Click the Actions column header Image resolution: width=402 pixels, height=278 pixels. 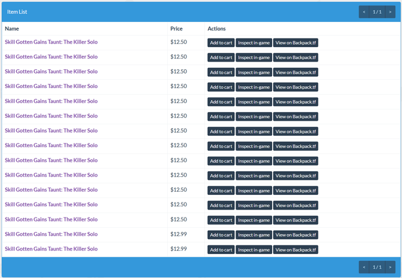[x=217, y=28]
